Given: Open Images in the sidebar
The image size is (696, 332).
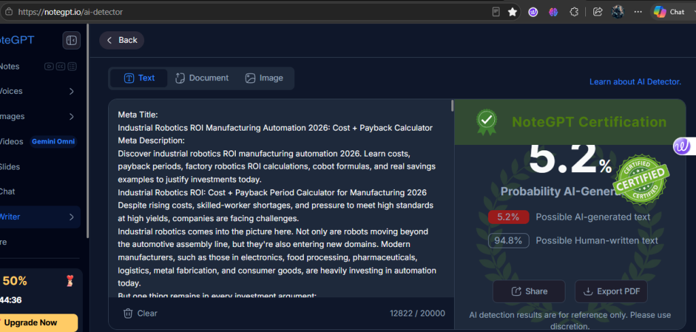Looking at the screenshot, I should pos(12,116).
